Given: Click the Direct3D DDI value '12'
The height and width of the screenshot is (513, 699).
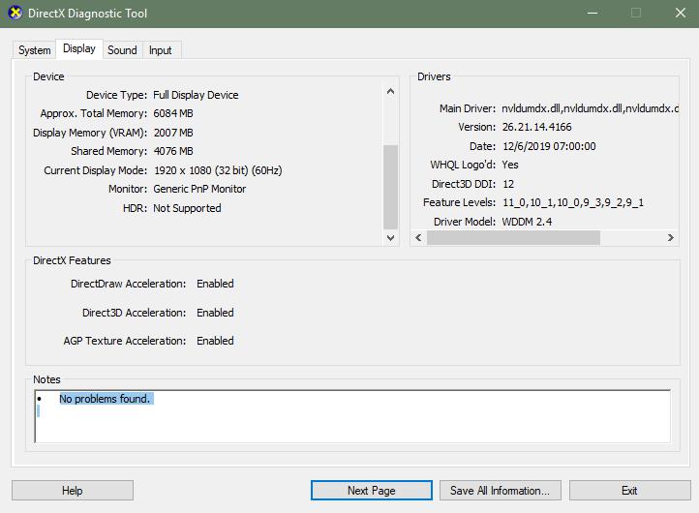Looking at the screenshot, I should 508,184.
